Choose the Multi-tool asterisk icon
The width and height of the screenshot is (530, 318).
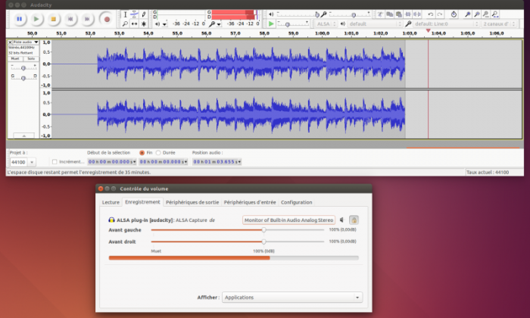click(x=145, y=23)
